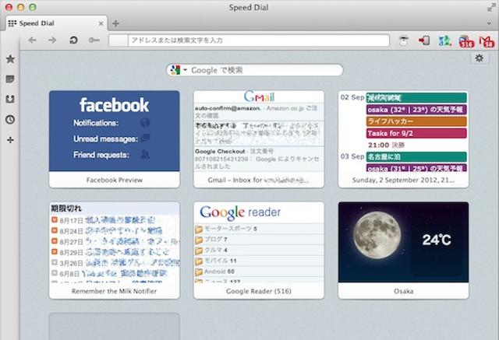This screenshot has height=340, width=499.
Task: Open Remember the Milk Notifier dial
Action: tap(115, 251)
